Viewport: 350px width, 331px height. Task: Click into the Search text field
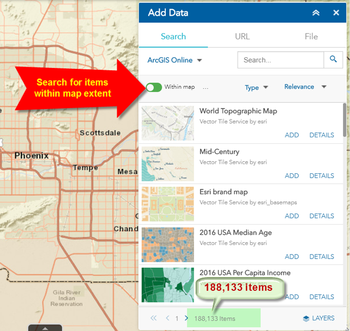point(280,60)
